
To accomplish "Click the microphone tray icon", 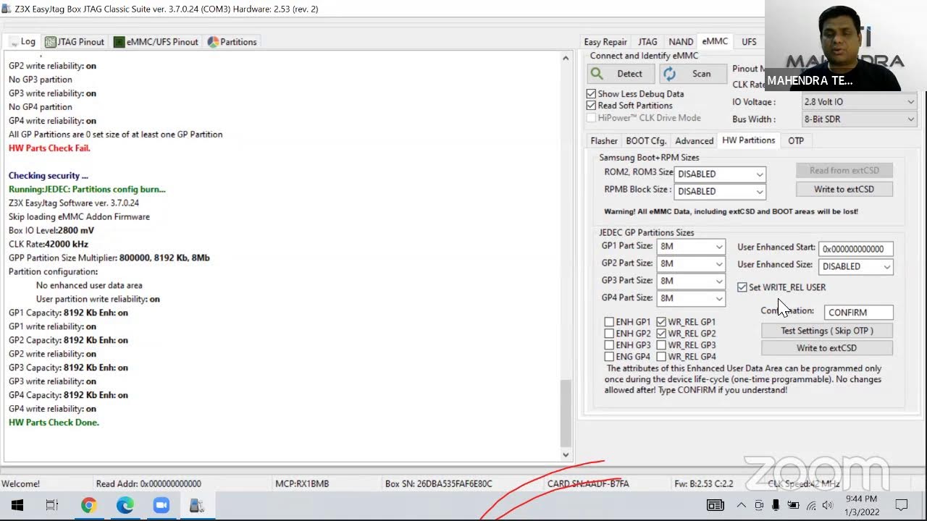I will [776, 505].
